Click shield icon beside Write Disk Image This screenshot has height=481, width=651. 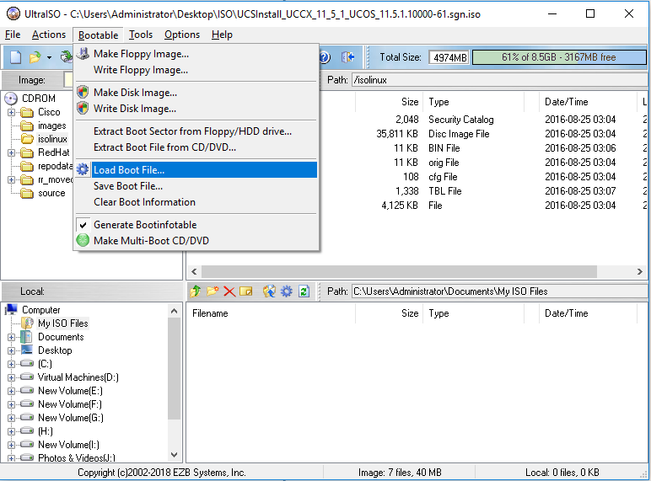(83, 108)
